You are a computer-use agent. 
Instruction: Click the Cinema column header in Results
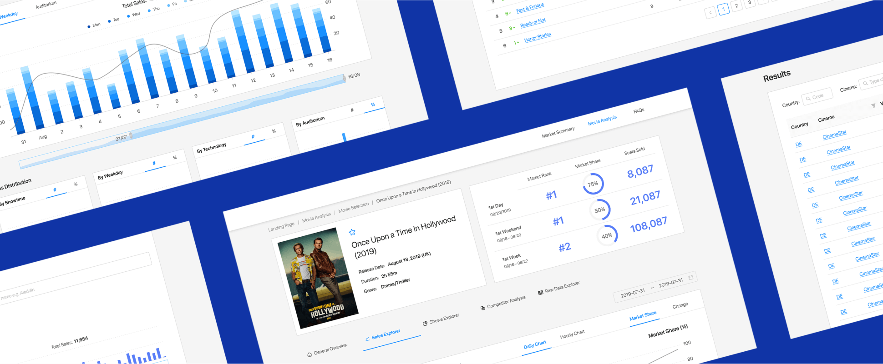826,119
